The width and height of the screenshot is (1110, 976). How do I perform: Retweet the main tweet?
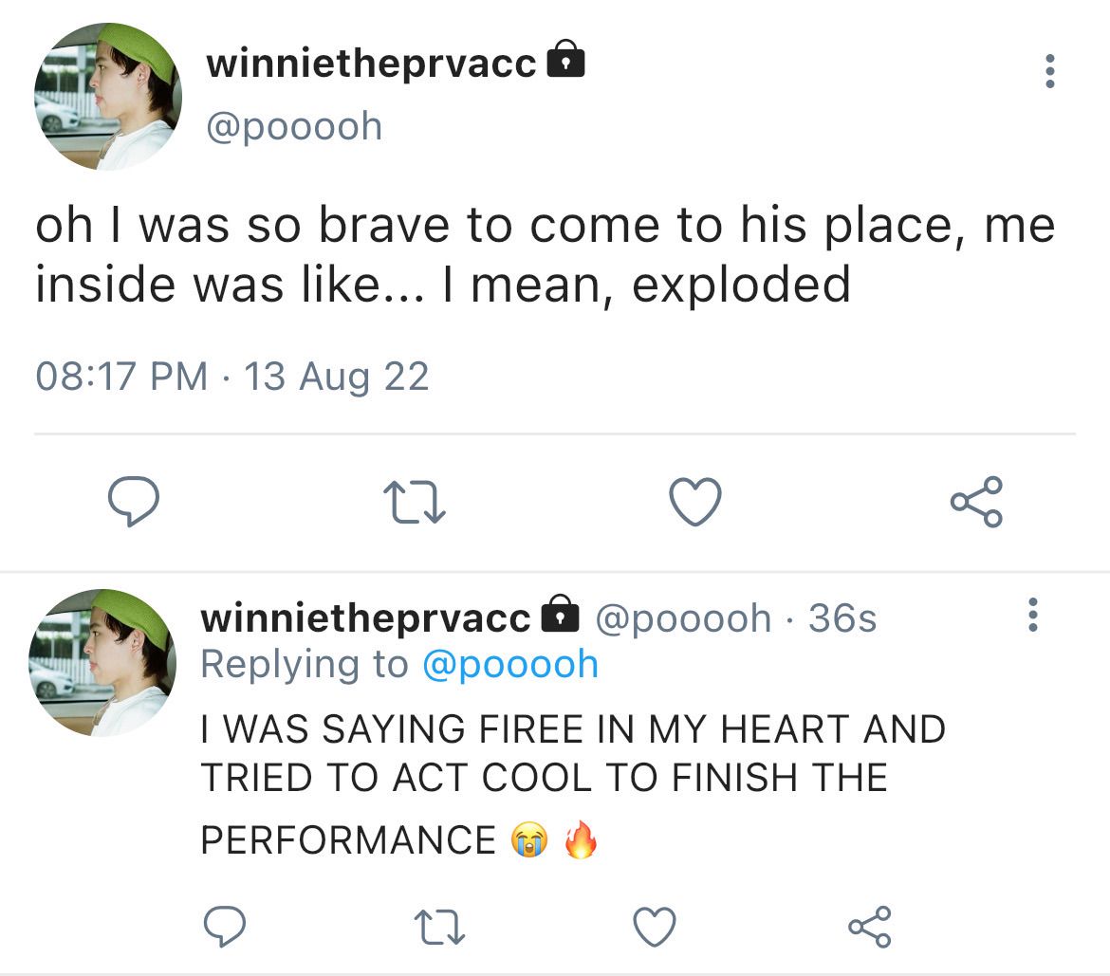(414, 501)
